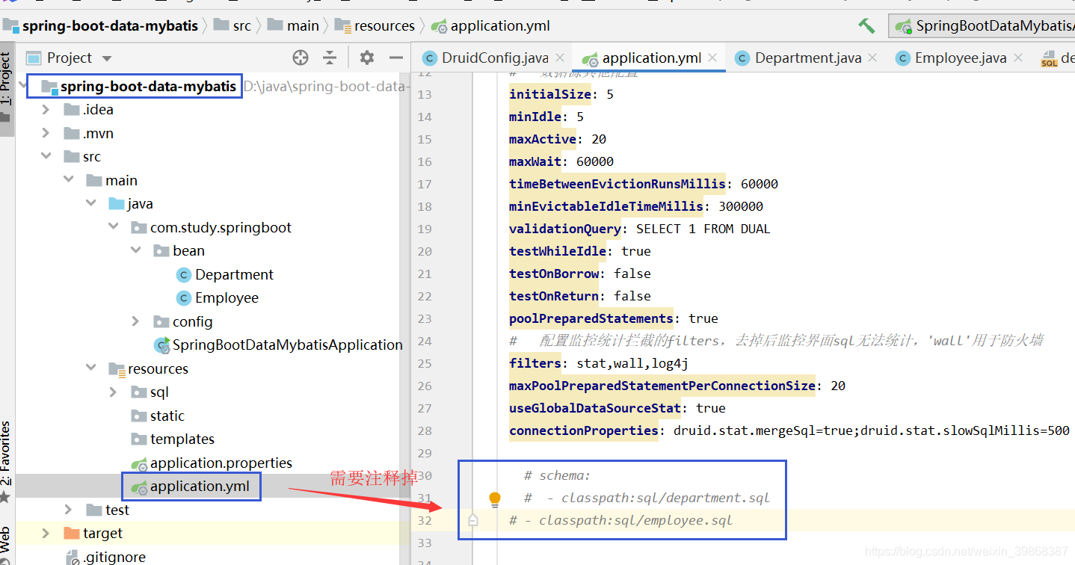Click the validationQuery value SELECT 1 FROM DUAL
The image size is (1075, 565).
tap(703, 229)
